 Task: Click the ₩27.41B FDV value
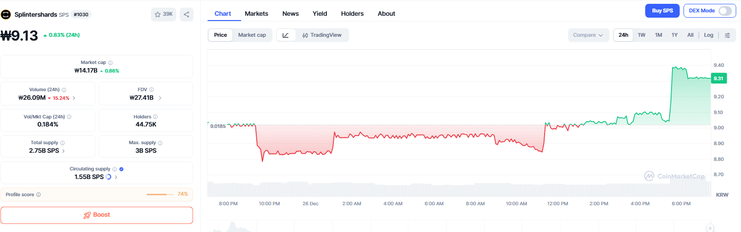141,98
